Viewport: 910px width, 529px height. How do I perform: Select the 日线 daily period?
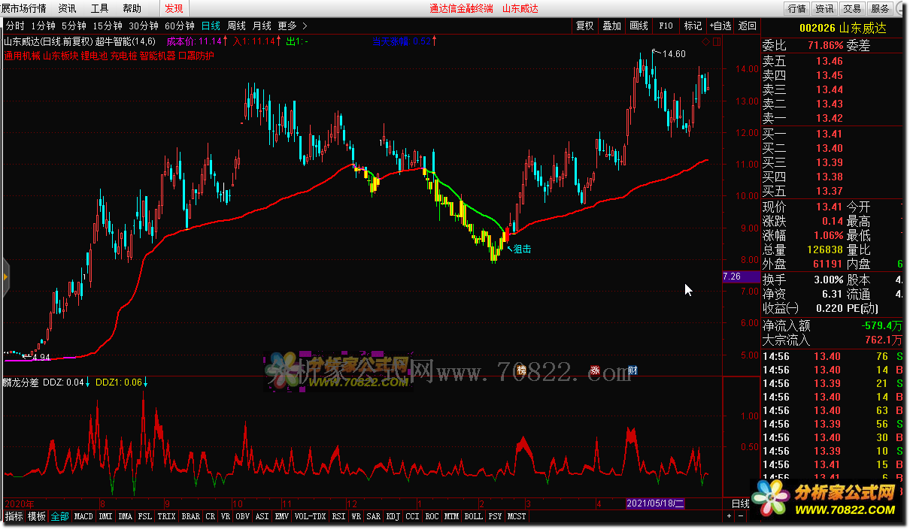(x=211, y=26)
